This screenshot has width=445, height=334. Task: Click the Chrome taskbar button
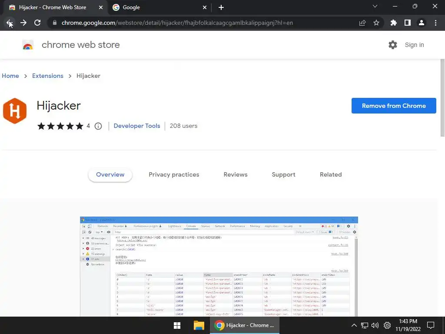[x=245, y=325]
